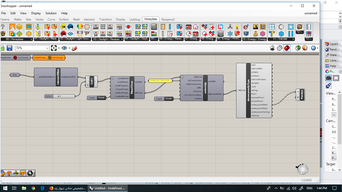Click the IMG image-based recipe icon
Screen dimensions: 342x192
(110, 27)
